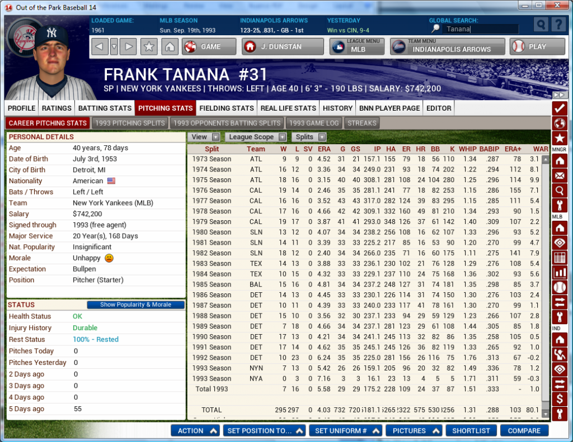Open the View dropdown
The height and width of the screenshot is (442, 573).
click(205, 137)
